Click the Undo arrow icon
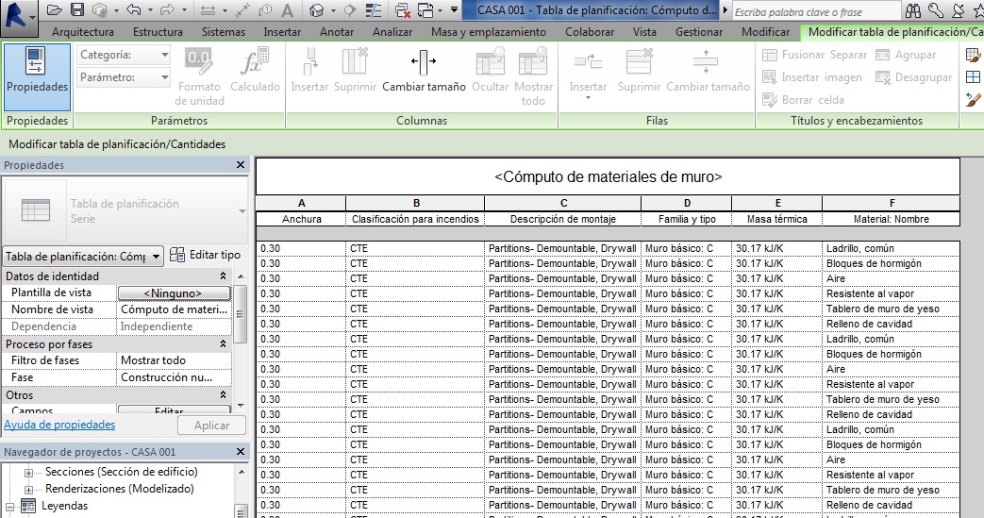This screenshot has height=518, width=984. (x=132, y=10)
